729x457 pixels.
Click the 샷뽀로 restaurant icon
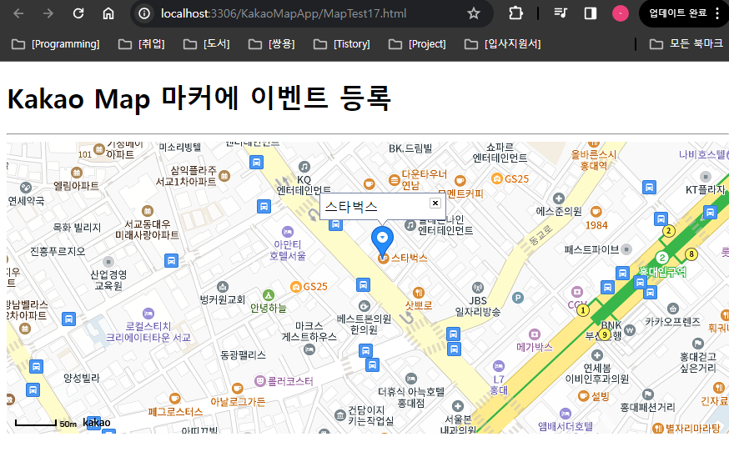pyautogui.click(x=419, y=293)
